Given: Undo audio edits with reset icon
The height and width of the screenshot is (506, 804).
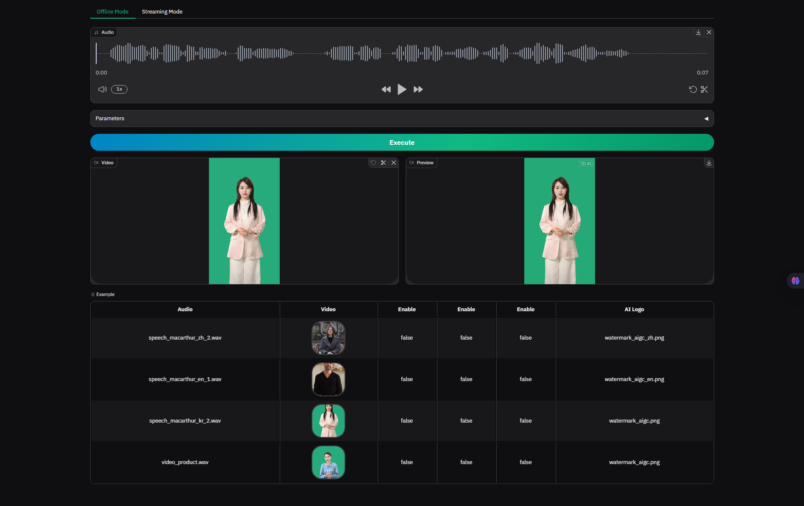Looking at the screenshot, I should pyautogui.click(x=693, y=89).
